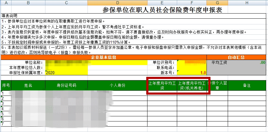Viewport: 268px width, 132px height.
Task: Select column D header
Action: (x=117, y=2)
